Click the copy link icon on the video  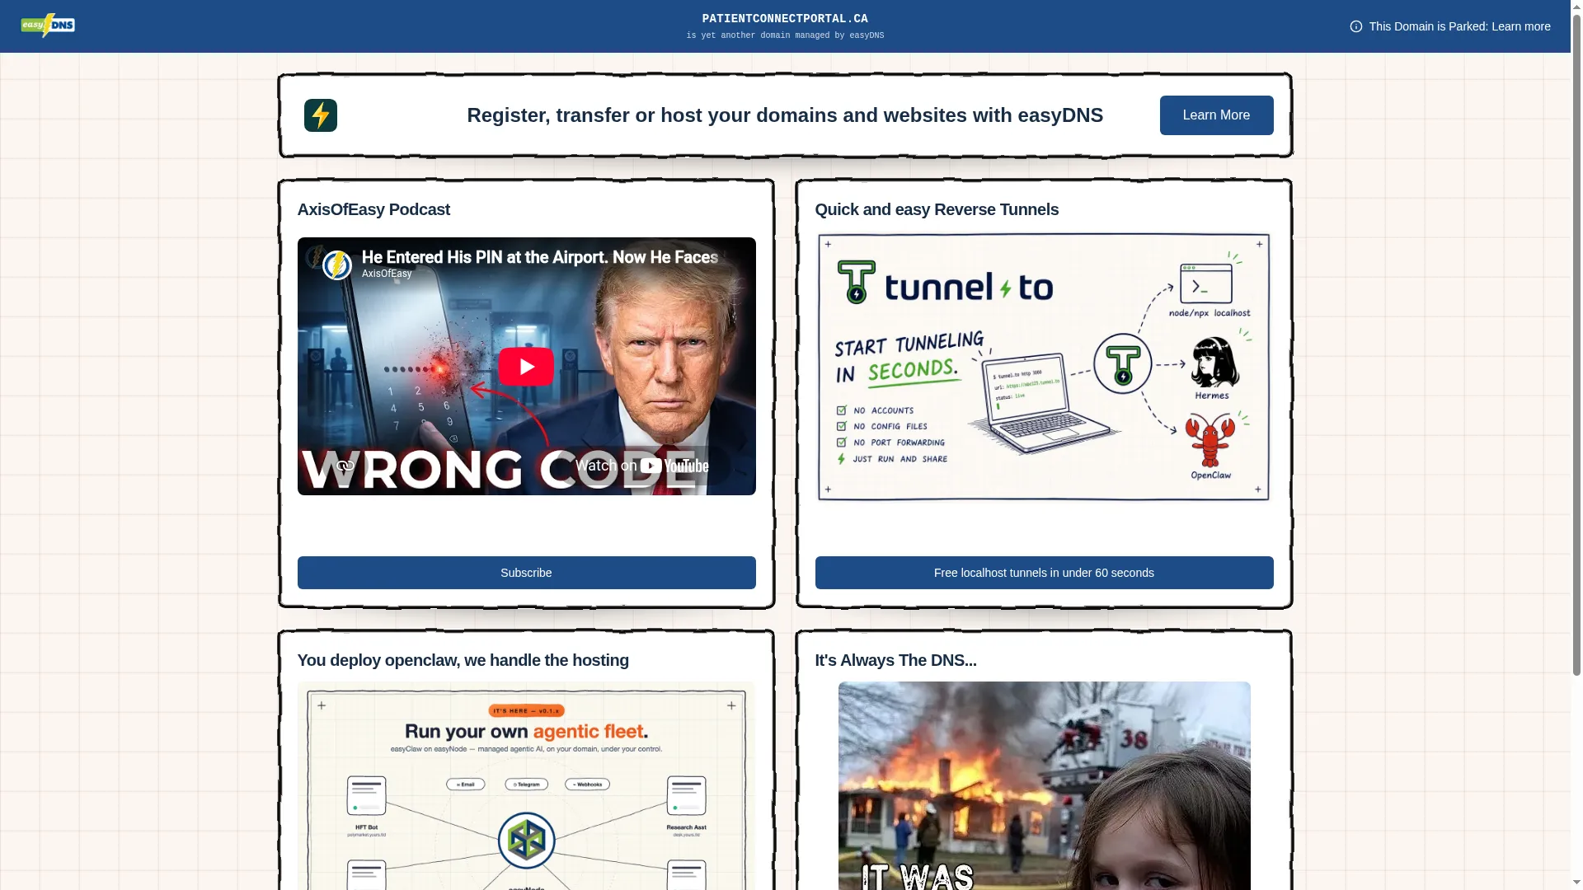[x=345, y=466]
